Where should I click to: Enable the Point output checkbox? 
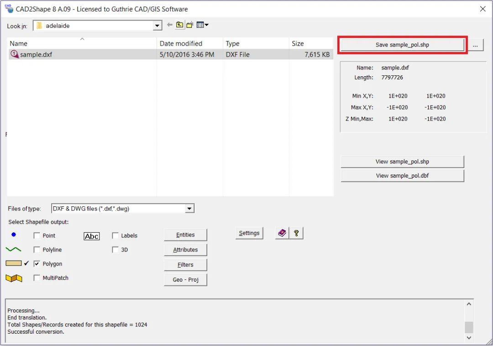point(37,236)
